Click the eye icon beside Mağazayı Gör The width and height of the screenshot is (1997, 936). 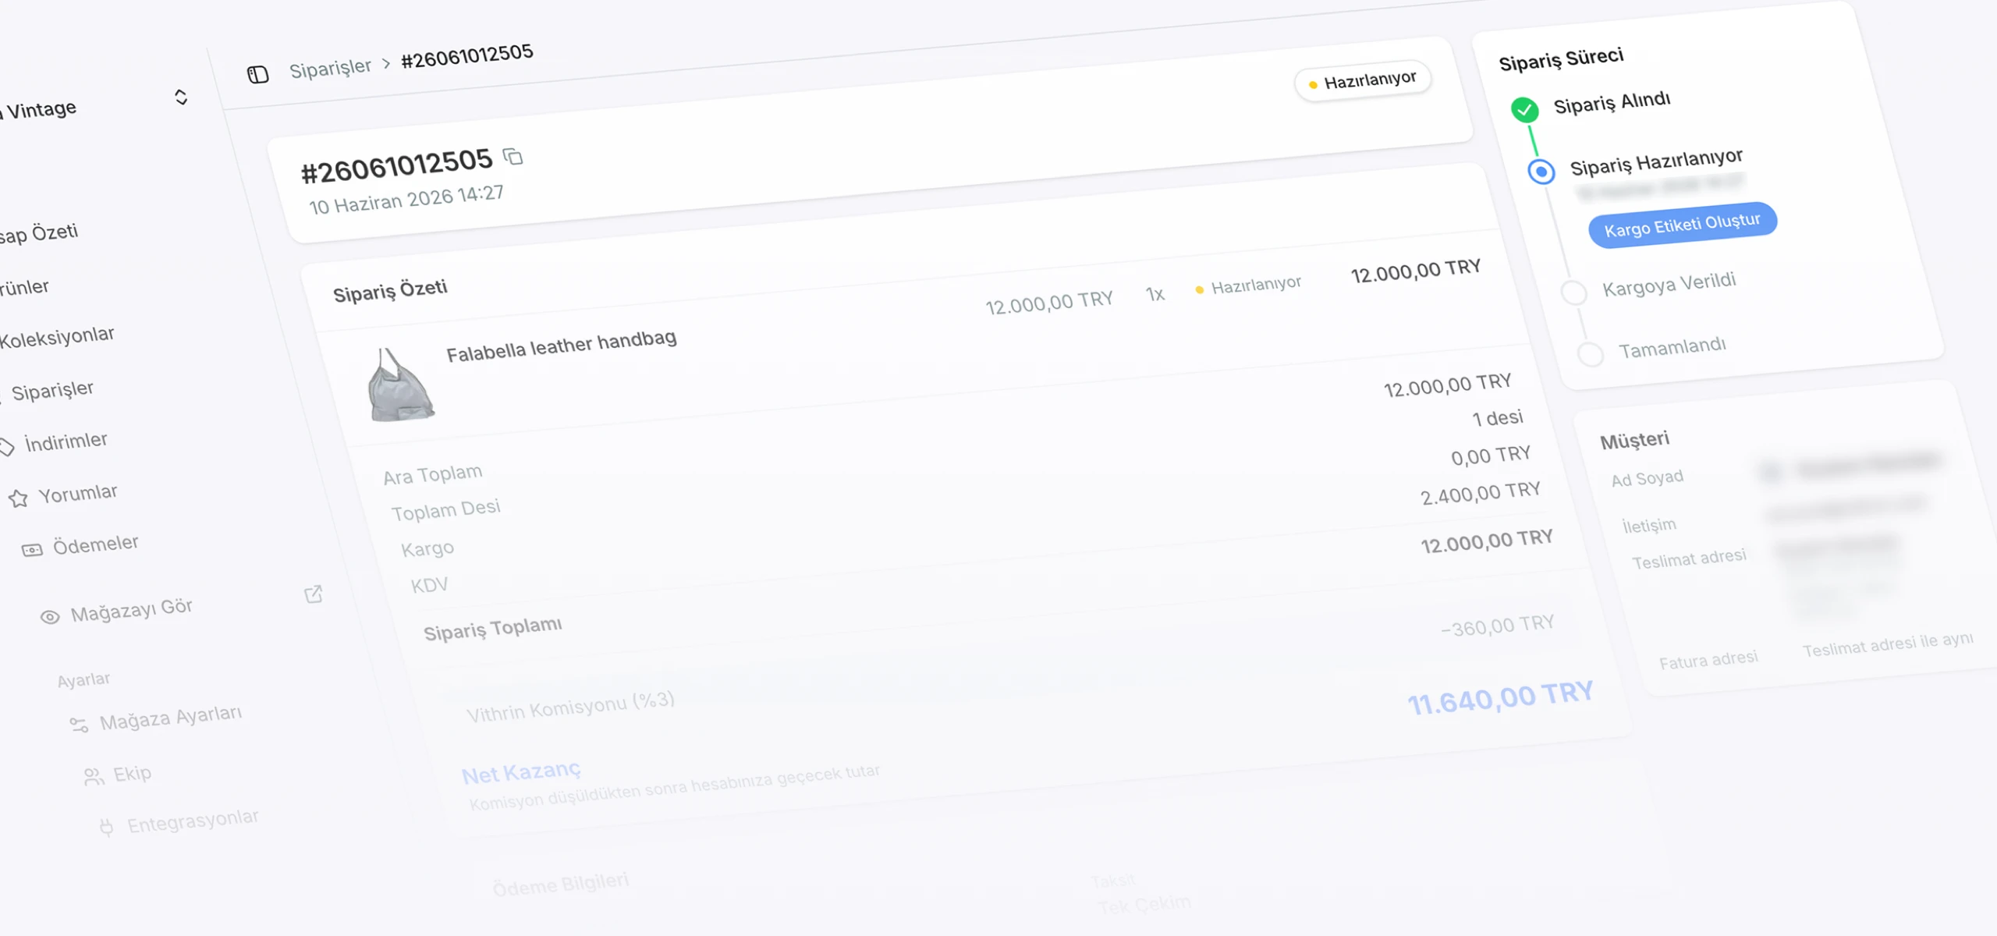tap(50, 617)
